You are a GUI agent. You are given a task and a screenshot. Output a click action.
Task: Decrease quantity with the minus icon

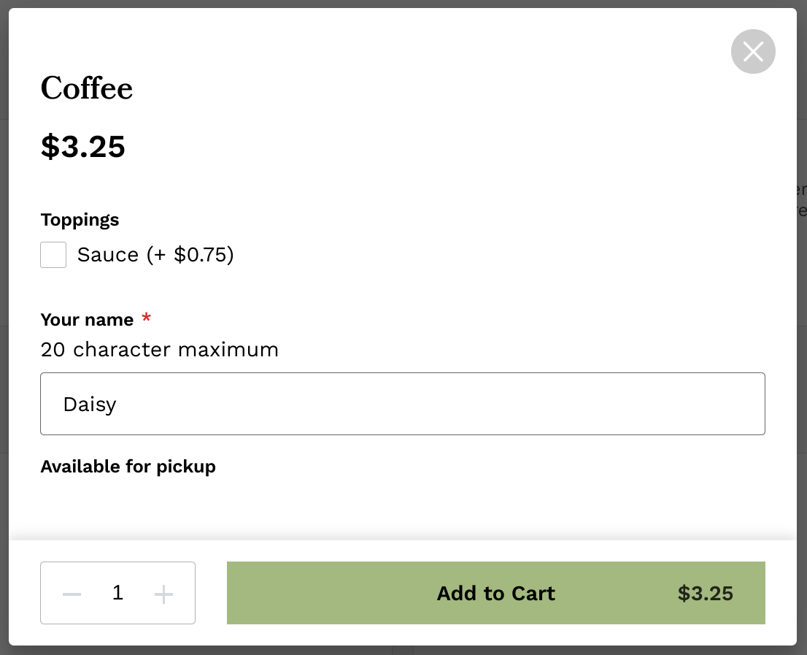click(72, 594)
